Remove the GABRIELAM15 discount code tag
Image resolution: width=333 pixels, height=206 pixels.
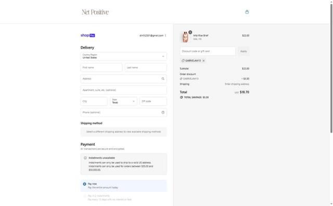(203, 60)
